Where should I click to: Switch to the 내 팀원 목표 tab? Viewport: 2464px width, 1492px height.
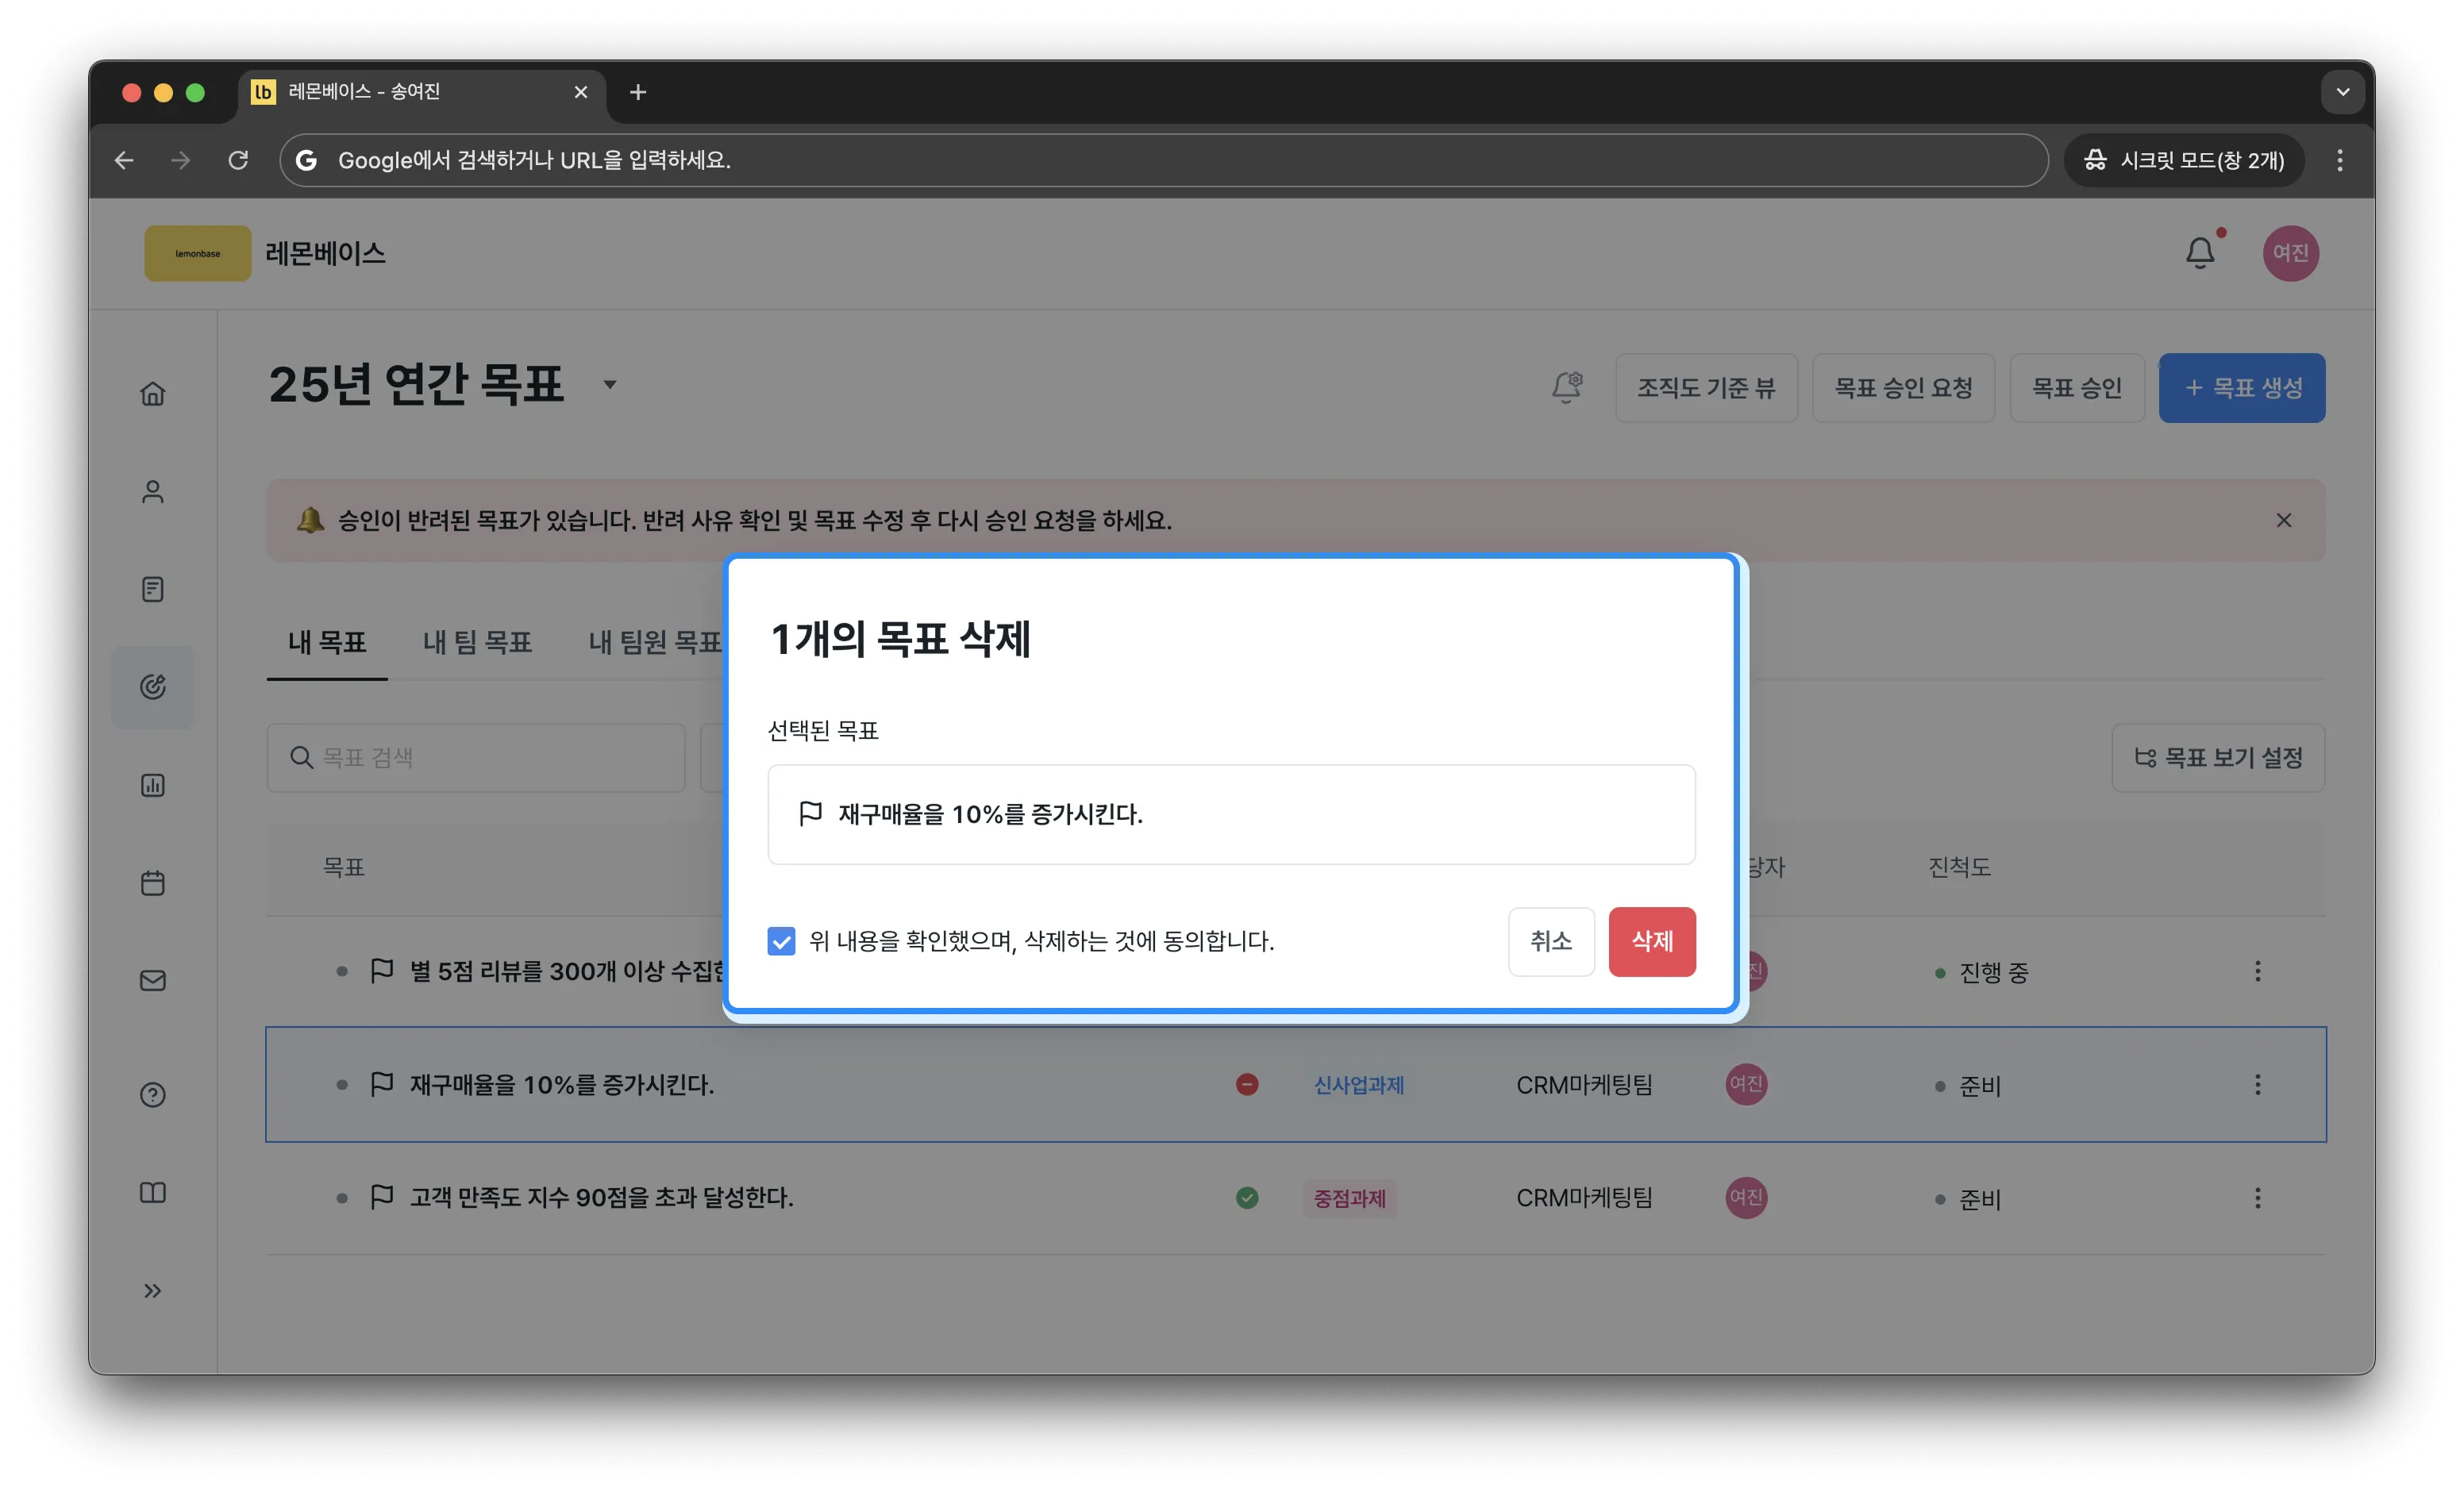(x=655, y=642)
